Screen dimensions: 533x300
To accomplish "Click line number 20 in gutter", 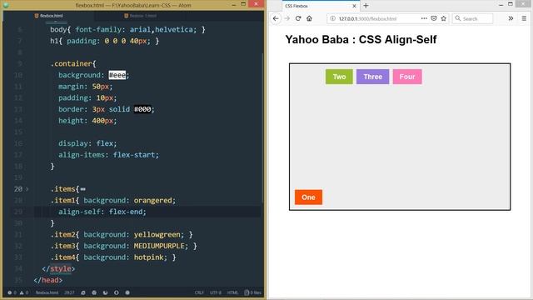I will pos(18,189).
